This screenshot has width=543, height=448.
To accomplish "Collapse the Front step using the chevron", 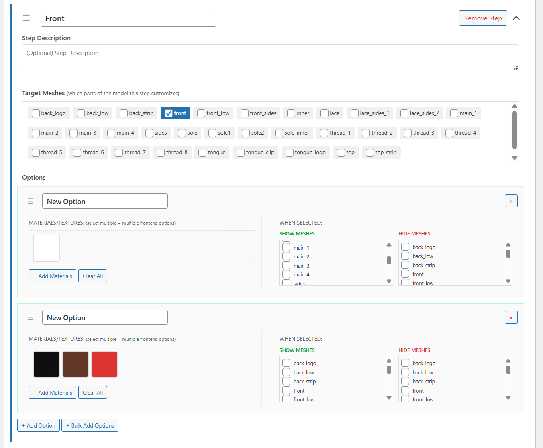I will pos(516,18).
